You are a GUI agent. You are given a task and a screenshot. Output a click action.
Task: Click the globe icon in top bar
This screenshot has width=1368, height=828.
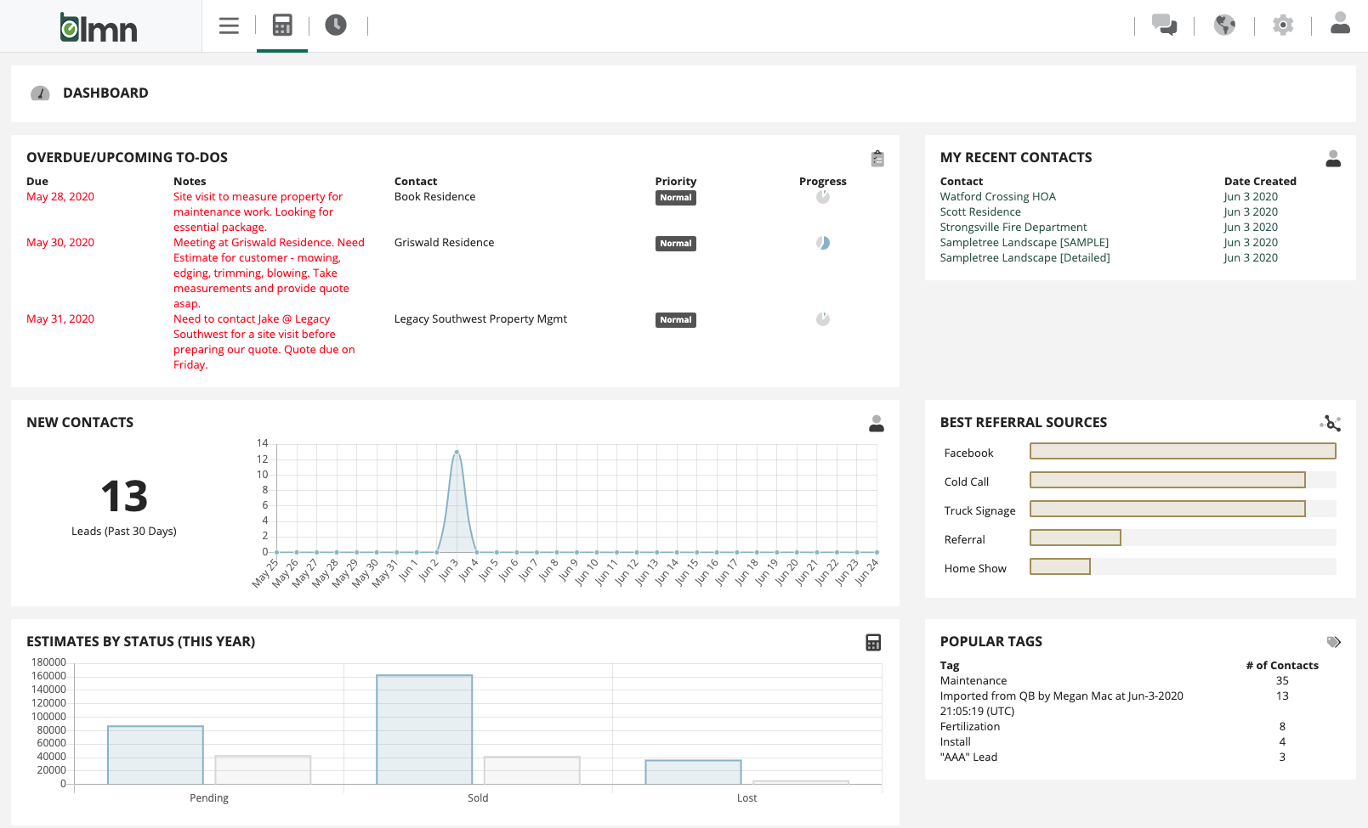point(1224,25)
